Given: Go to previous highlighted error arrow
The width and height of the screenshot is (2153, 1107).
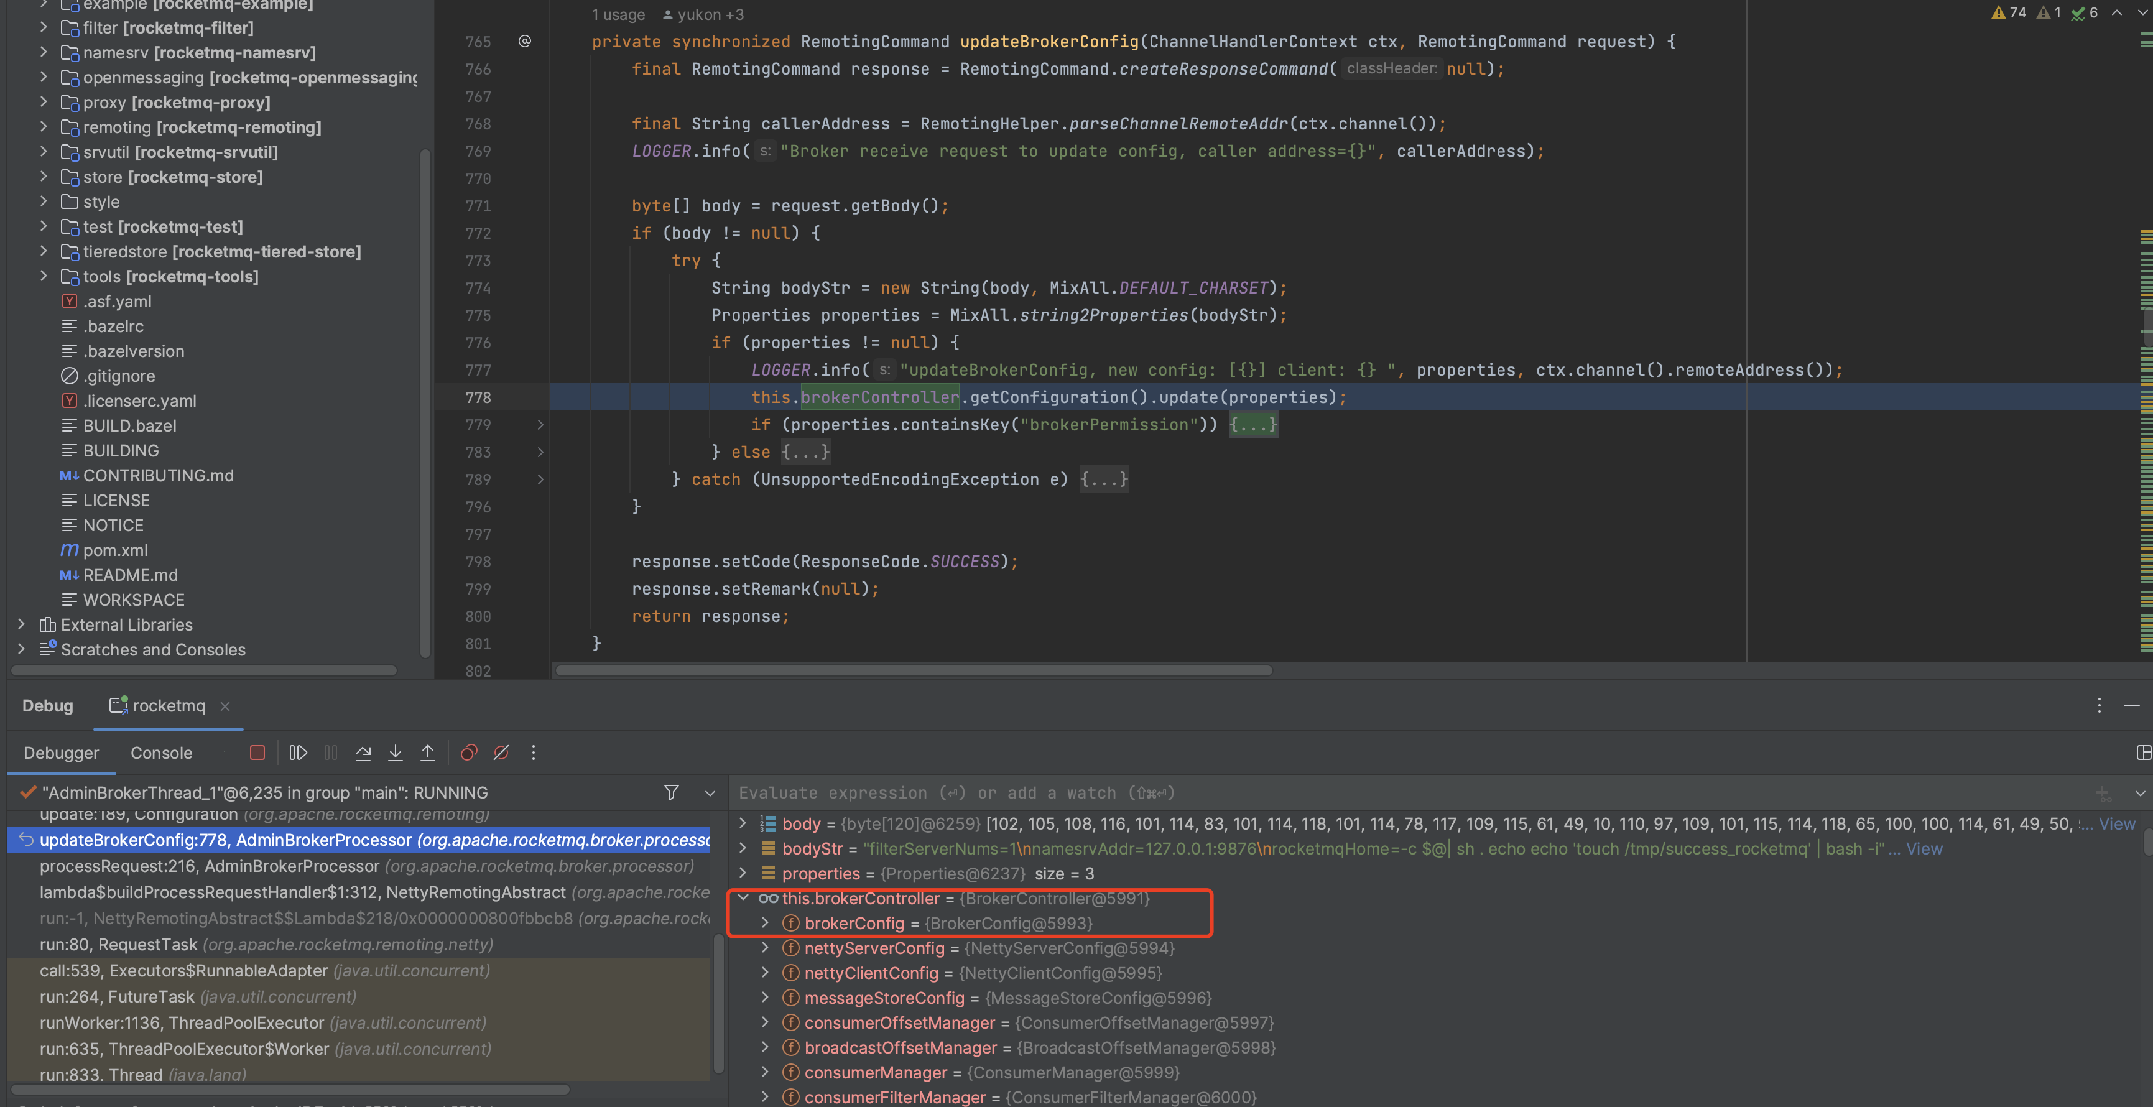Looking at the screenshot, I should pos(2117,12).
